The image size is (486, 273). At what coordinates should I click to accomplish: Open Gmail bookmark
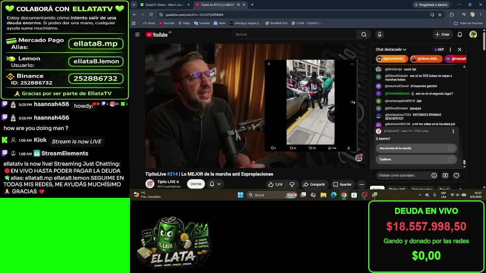tap(148, 23)
